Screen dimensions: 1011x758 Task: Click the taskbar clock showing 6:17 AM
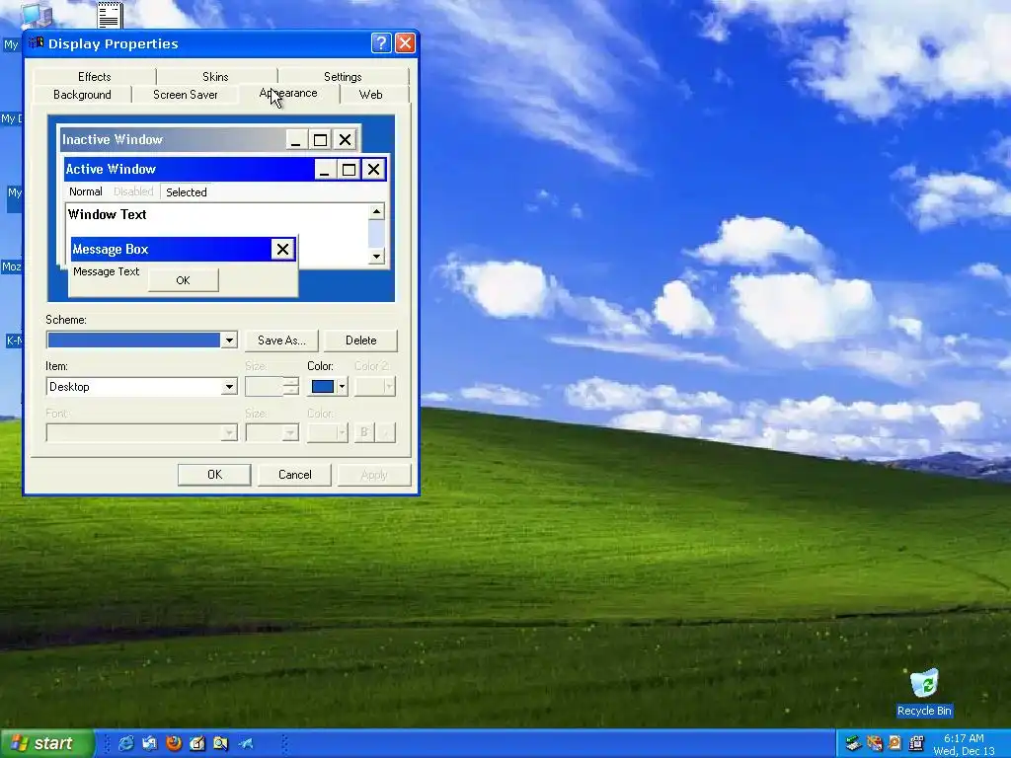[x=964, y=738]
